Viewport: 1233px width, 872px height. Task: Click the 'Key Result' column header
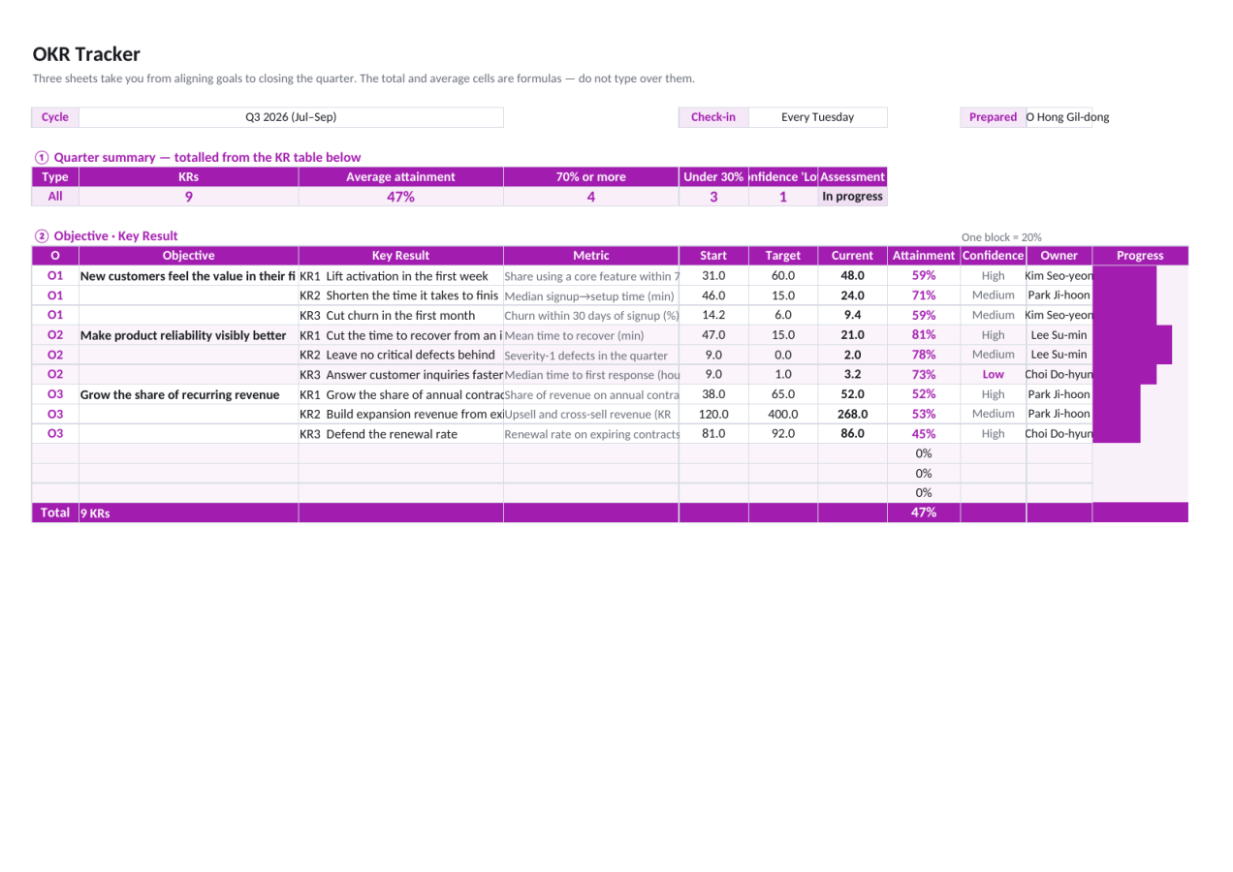400,256
